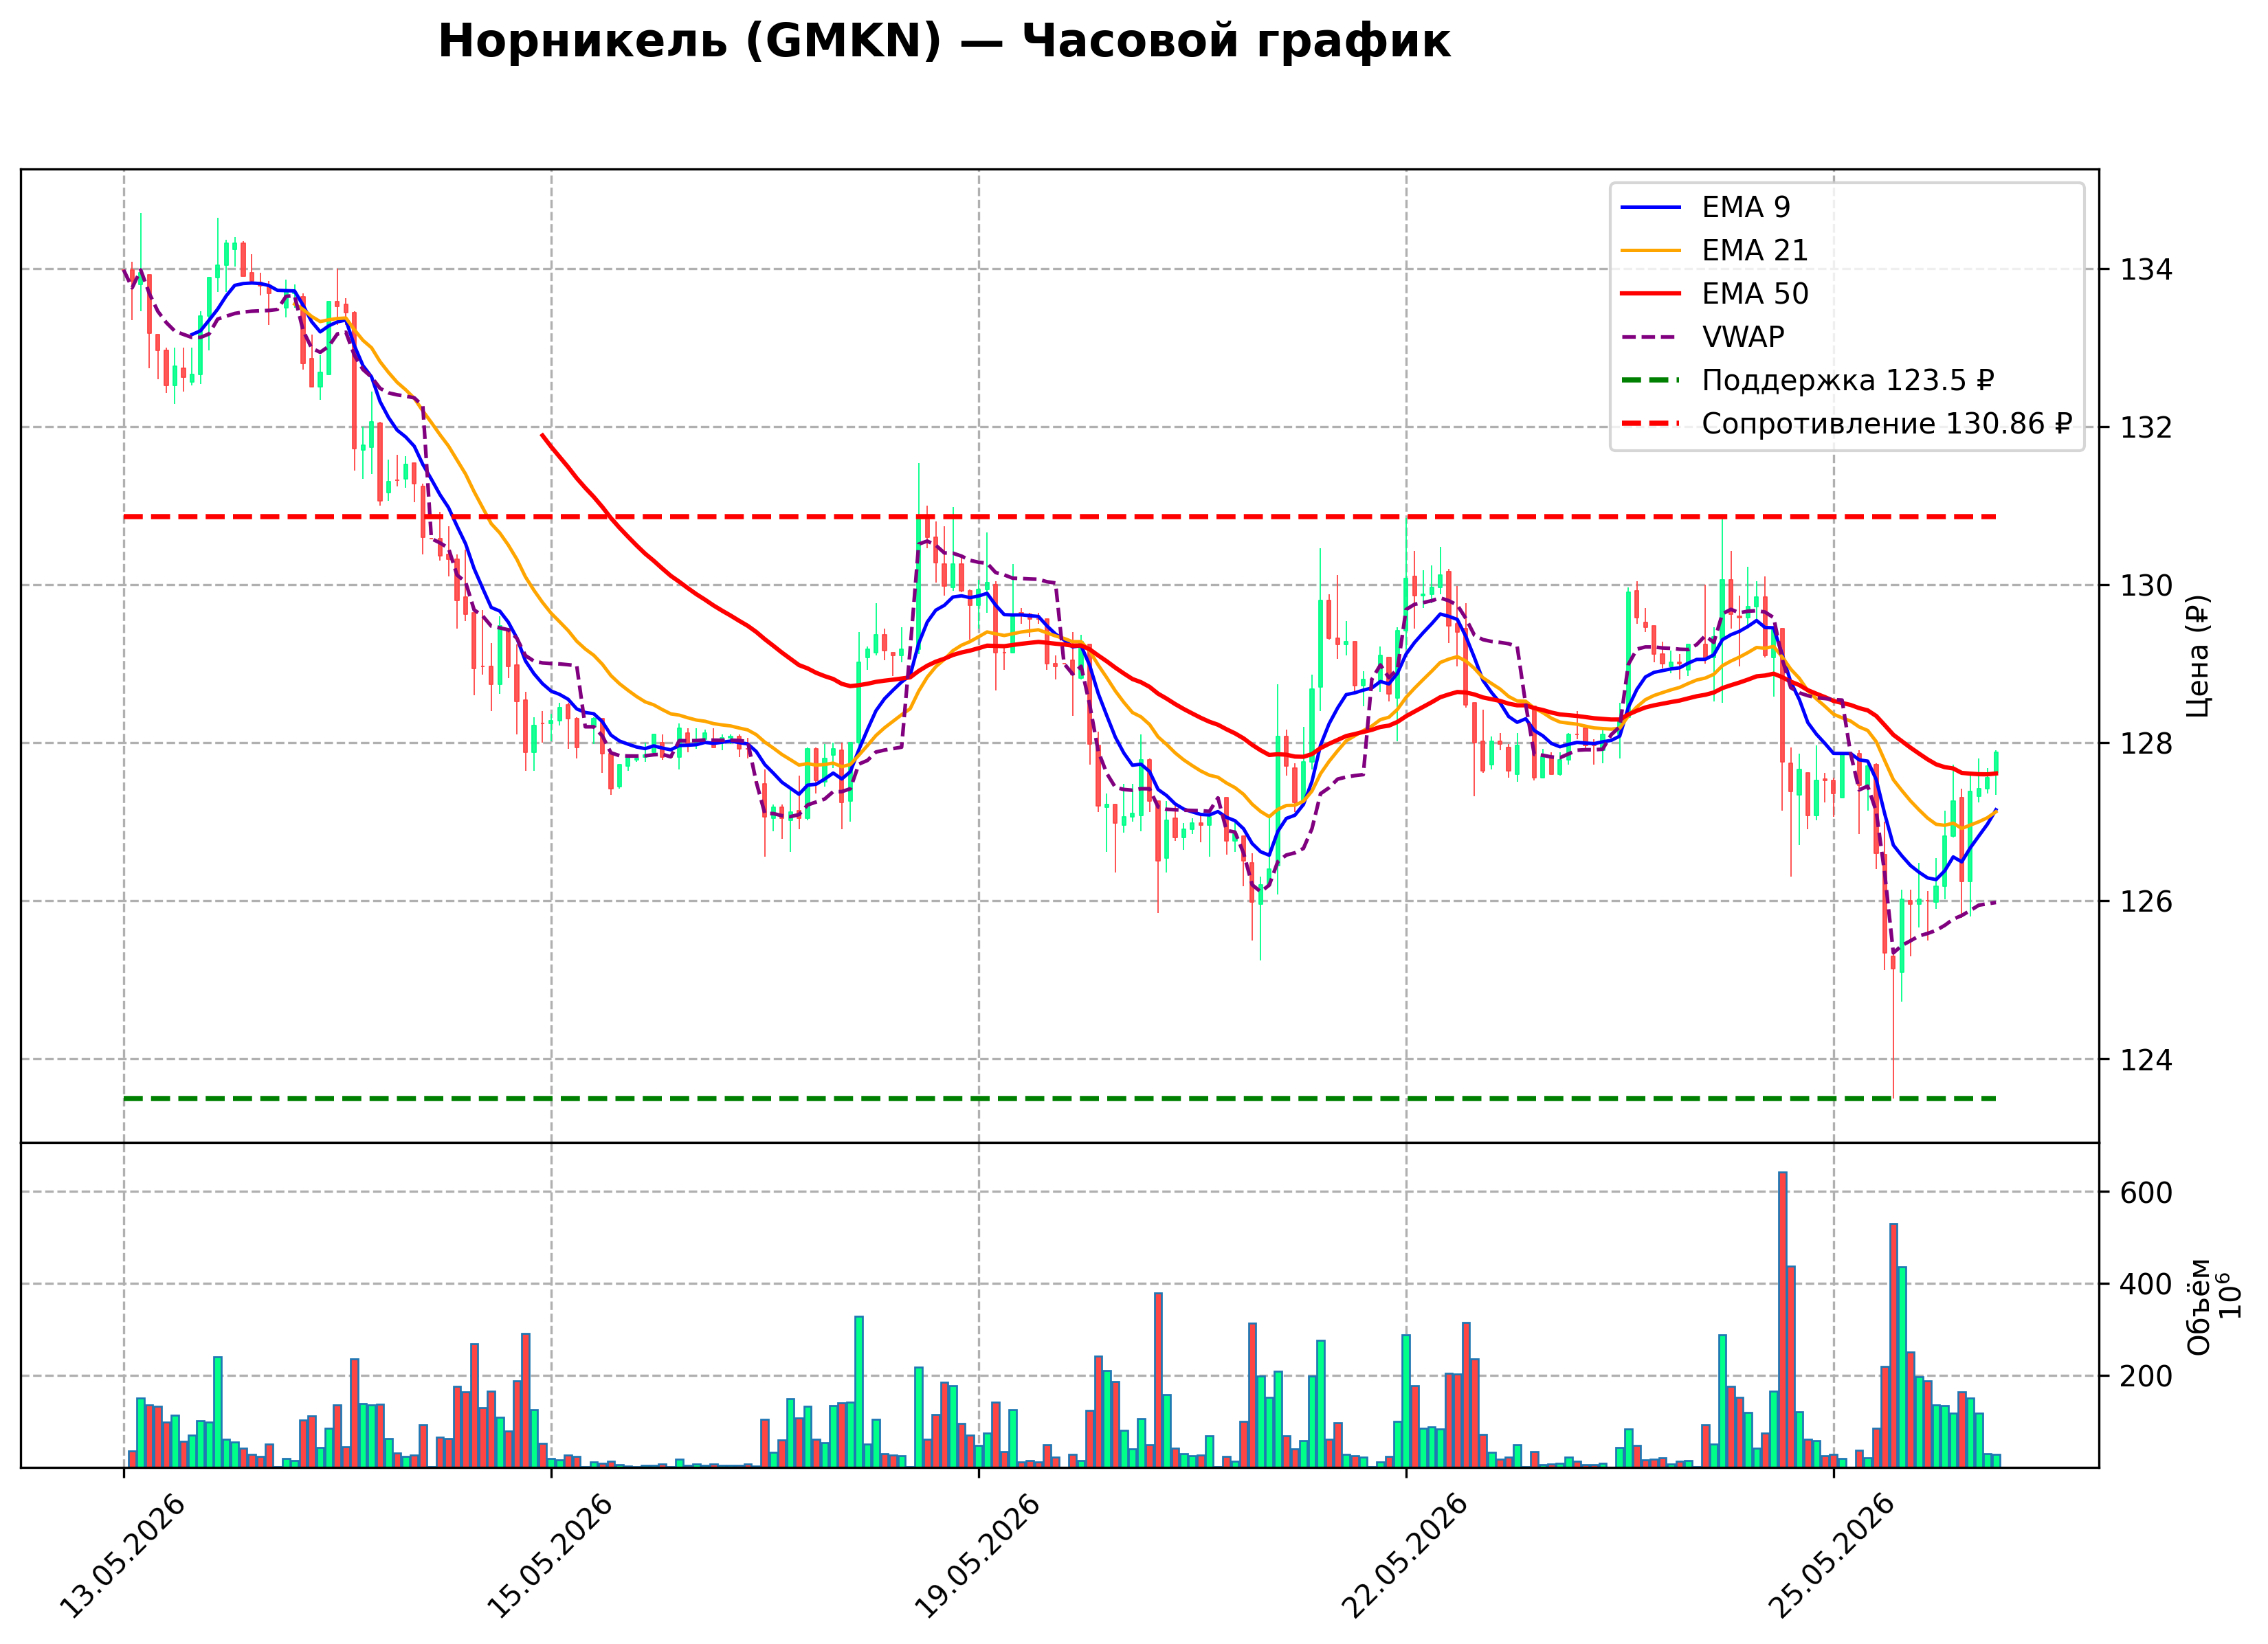Image resolution: width=2268 pixels, height=1644 pixels.
Task: Click the 22.05.2026 date label
Action: point(1404,1557)
